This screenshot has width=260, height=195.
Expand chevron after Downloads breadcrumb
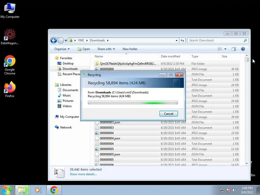point(108,40)
